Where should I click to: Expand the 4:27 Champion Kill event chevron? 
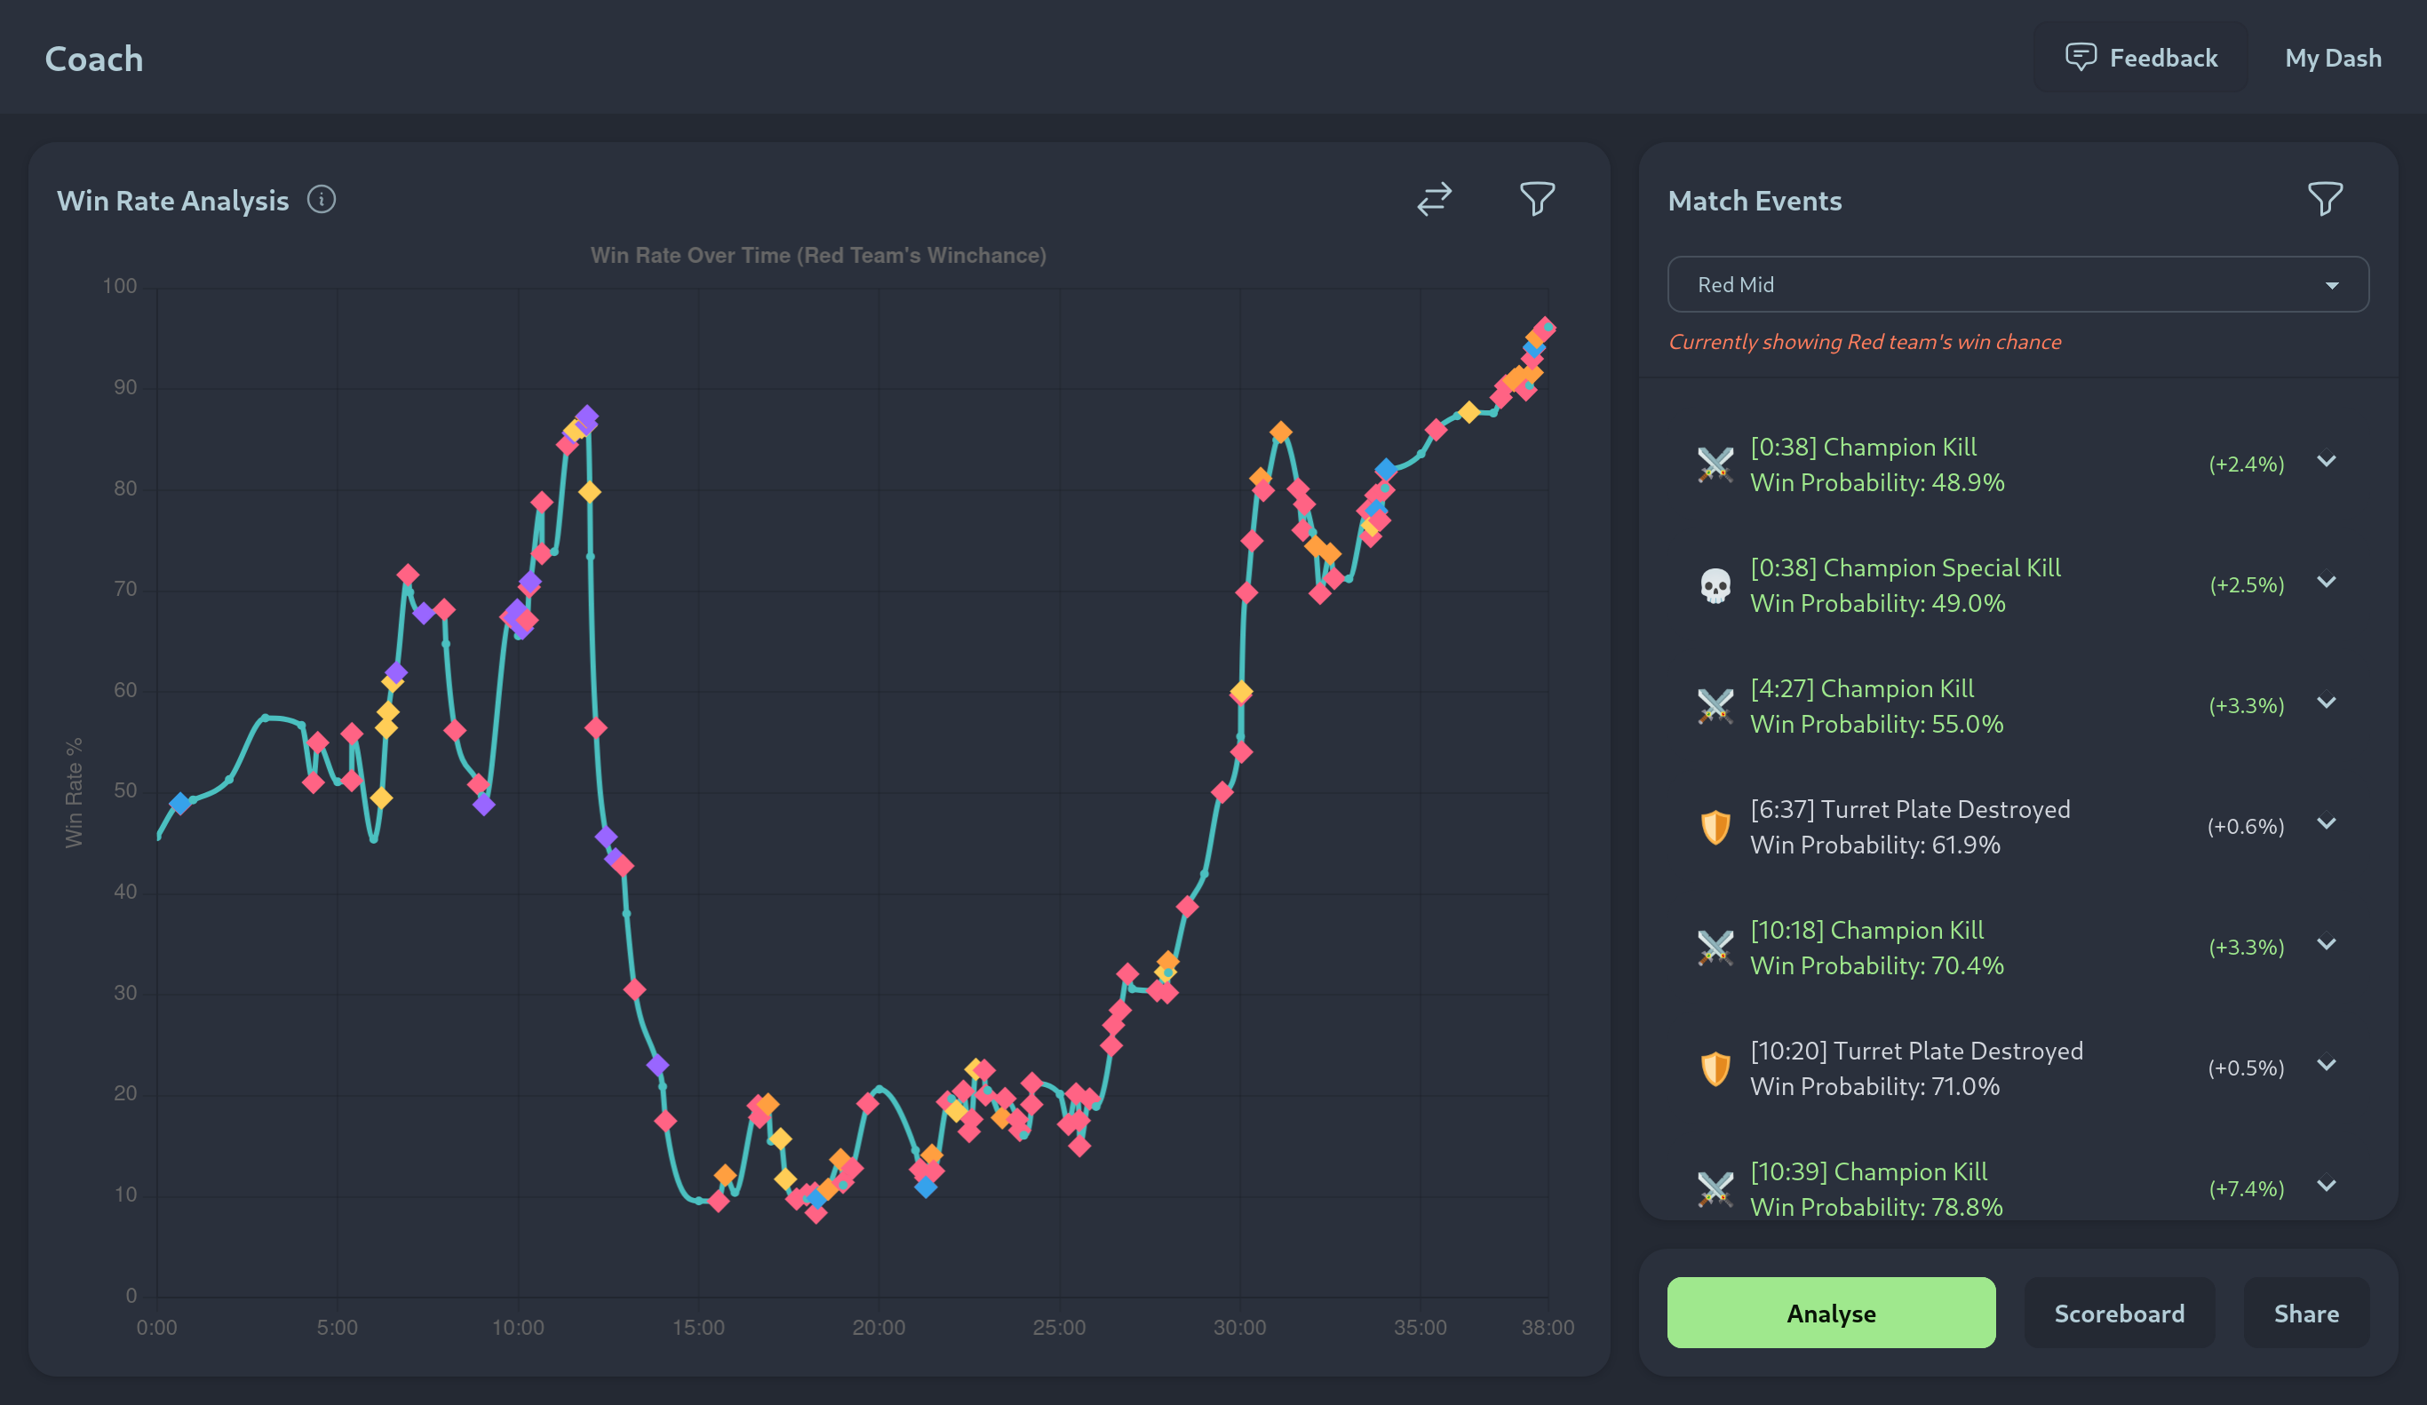tap(2326, 703)
